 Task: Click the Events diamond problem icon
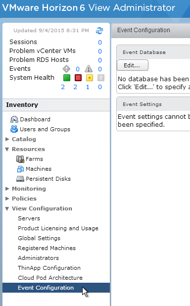click(x=66, y=69)
